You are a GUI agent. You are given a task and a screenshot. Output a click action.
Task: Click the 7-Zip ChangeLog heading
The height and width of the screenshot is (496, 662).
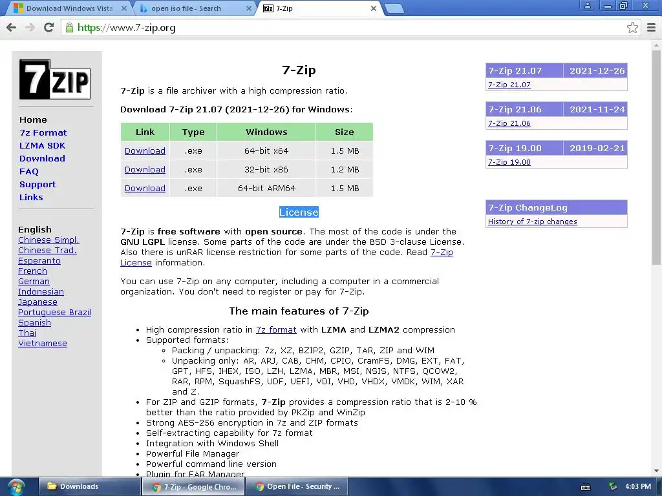tap(557, 207)
